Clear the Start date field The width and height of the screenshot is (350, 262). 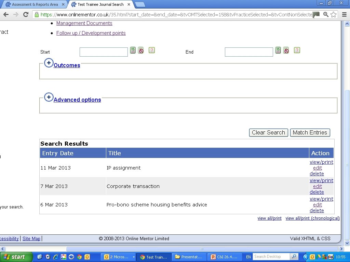tap(141, 50)
